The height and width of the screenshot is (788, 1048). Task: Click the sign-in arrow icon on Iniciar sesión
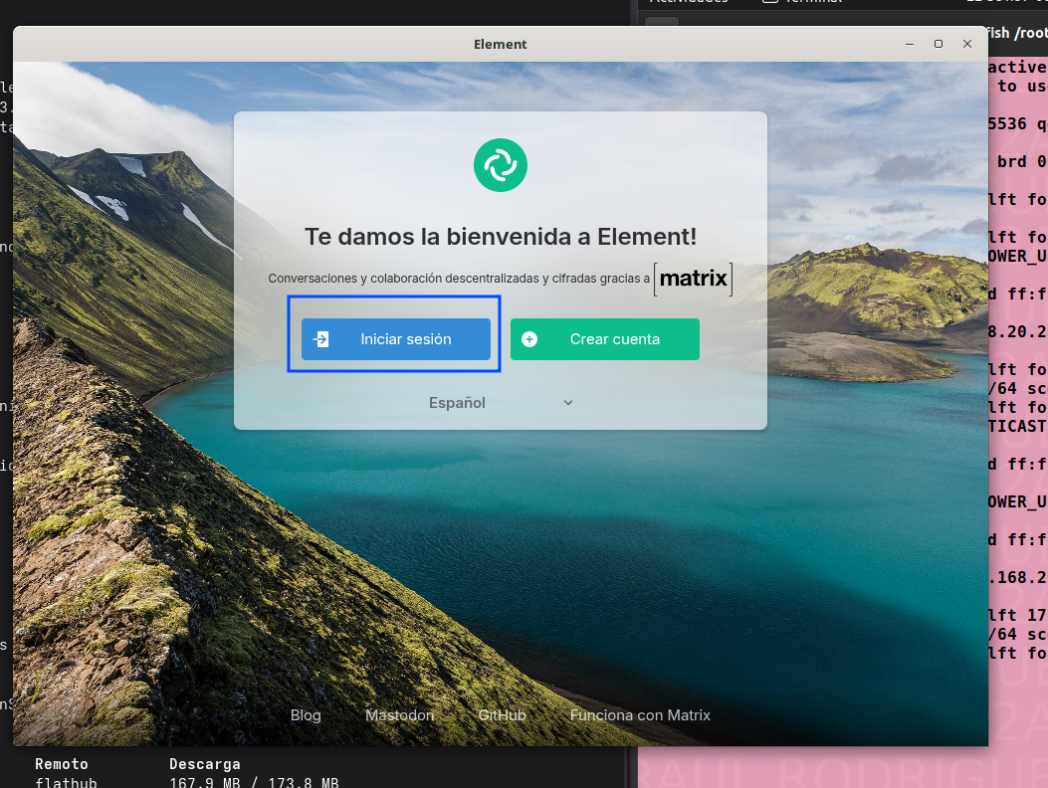pos(320,339)
